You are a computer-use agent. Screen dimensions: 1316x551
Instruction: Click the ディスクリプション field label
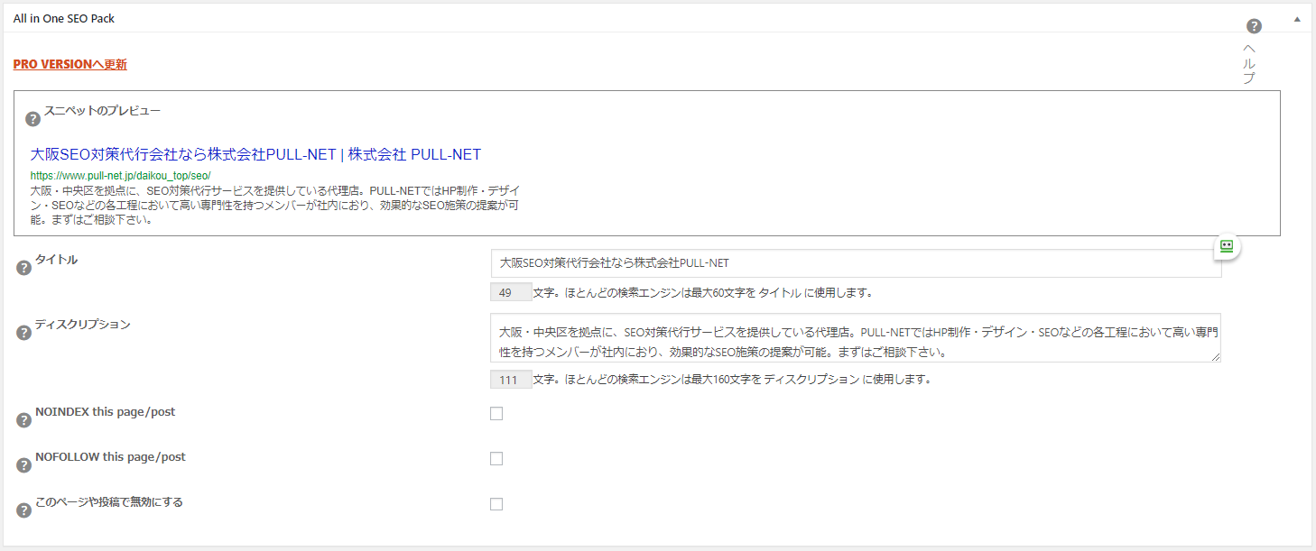pos(83,325)
